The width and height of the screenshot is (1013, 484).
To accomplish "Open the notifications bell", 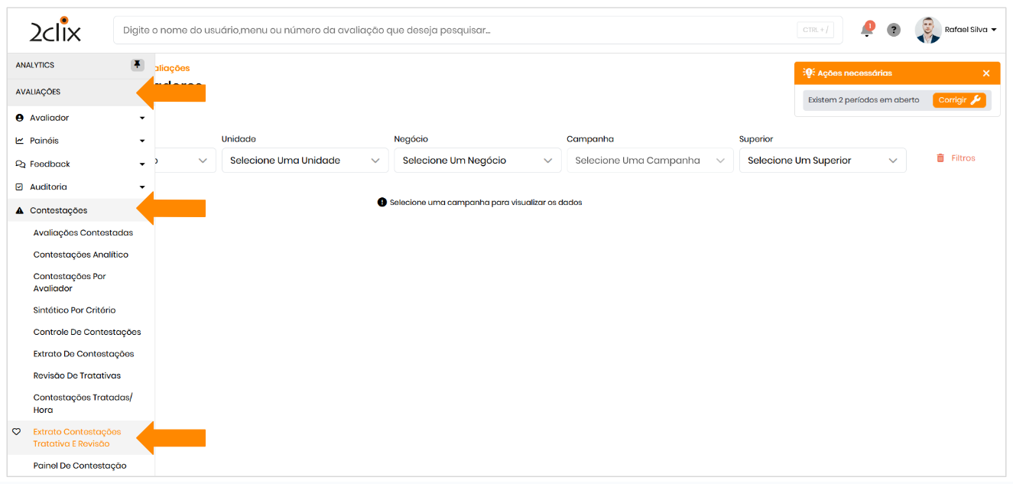I will pyautogui.click(x=866, y=30).
